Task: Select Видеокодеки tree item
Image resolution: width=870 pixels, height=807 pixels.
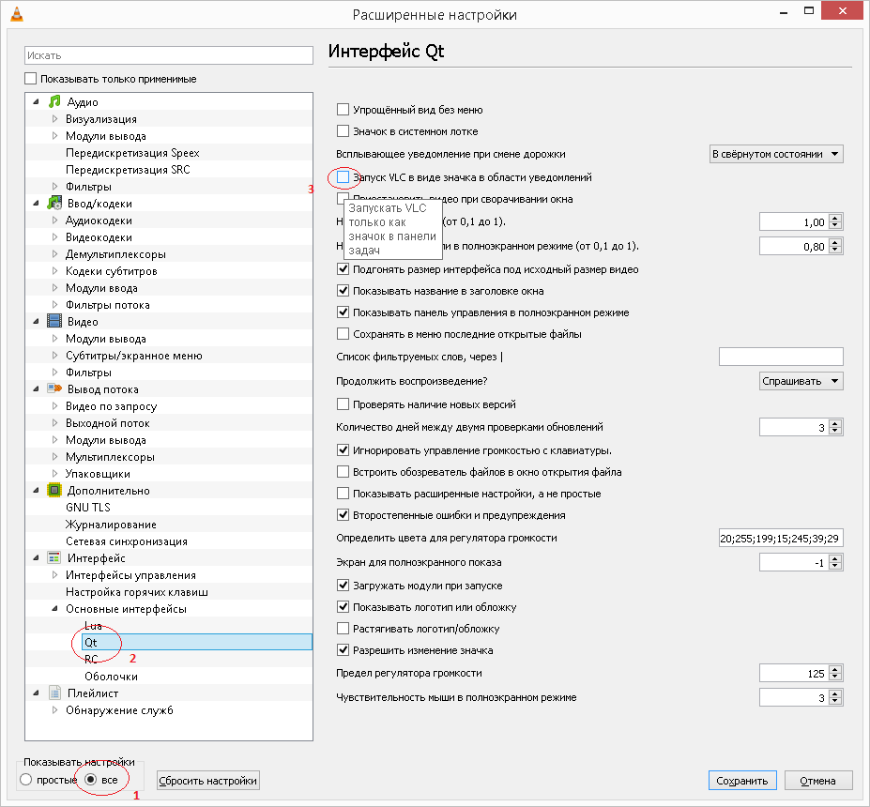Action: click(99, 236)
